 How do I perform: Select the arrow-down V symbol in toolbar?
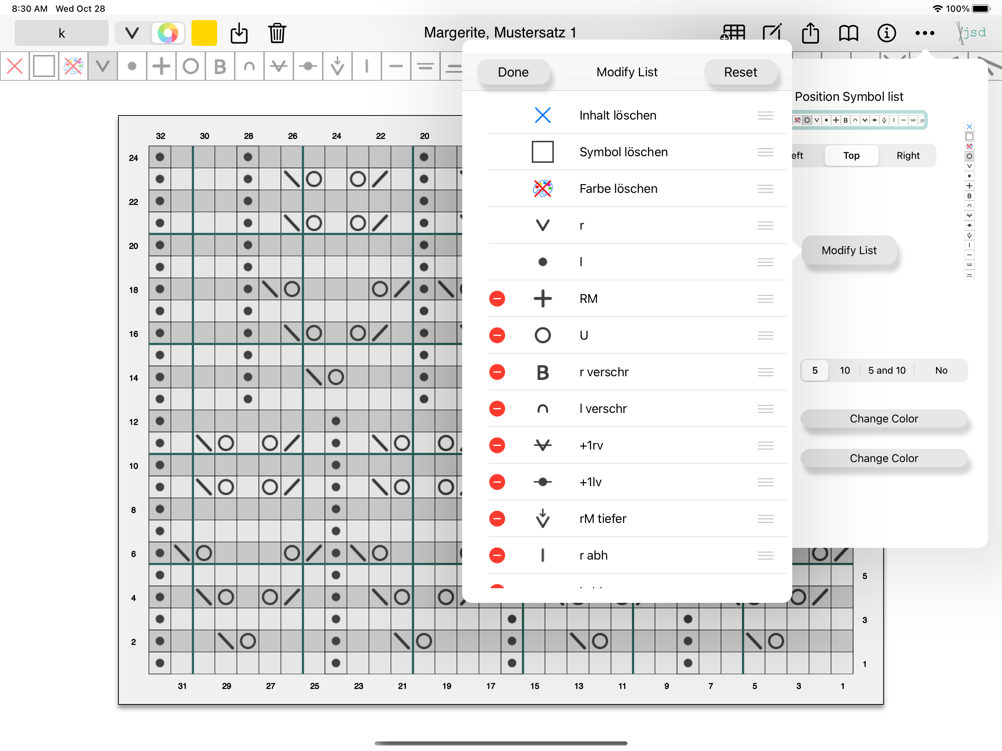[337, 66]
